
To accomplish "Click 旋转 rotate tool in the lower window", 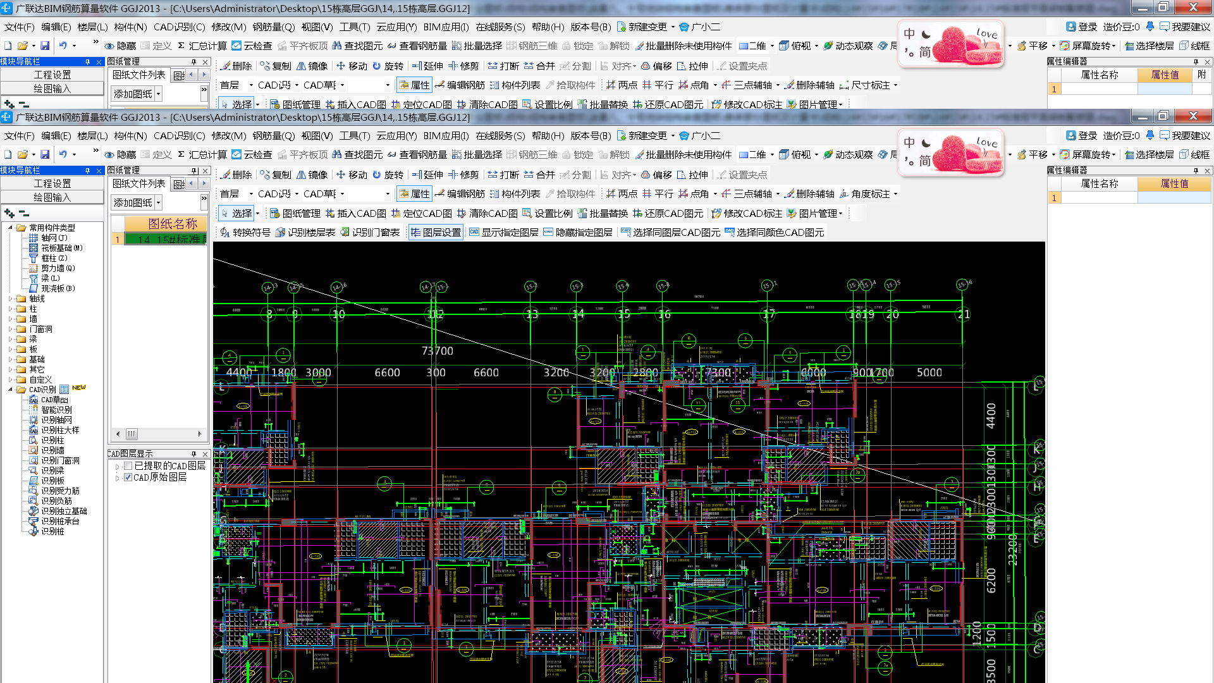I will [388, 175].
